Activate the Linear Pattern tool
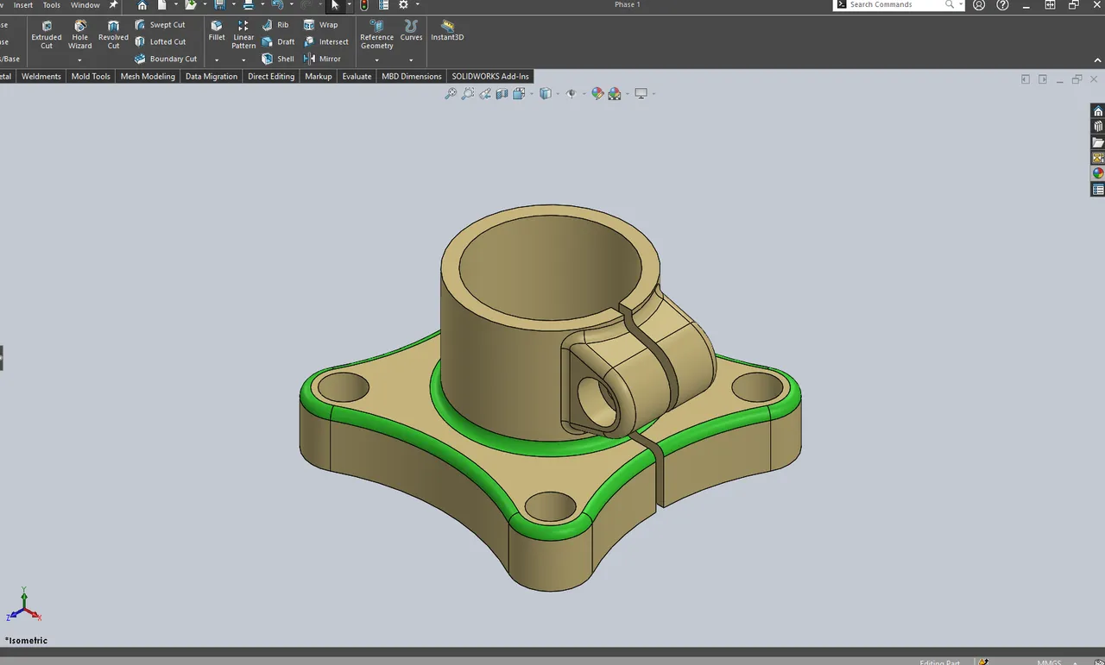1105x665 pixels. pyautogui.click(x=243, y=36)
